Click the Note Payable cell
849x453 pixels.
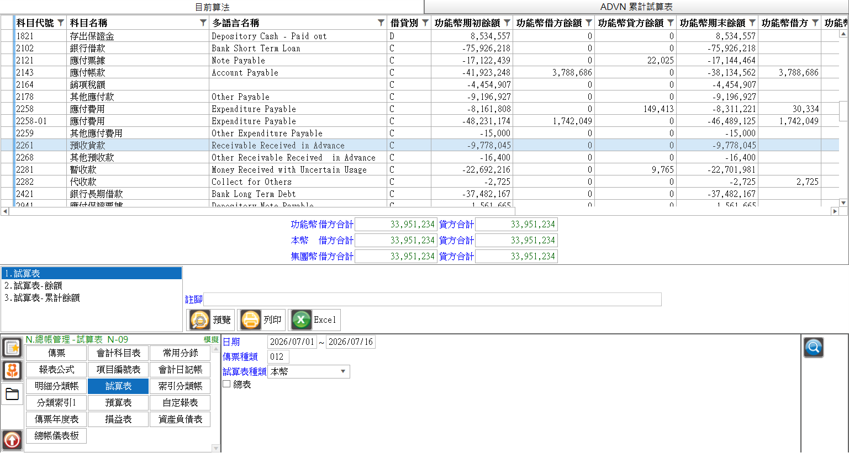(x=298, y=60)
